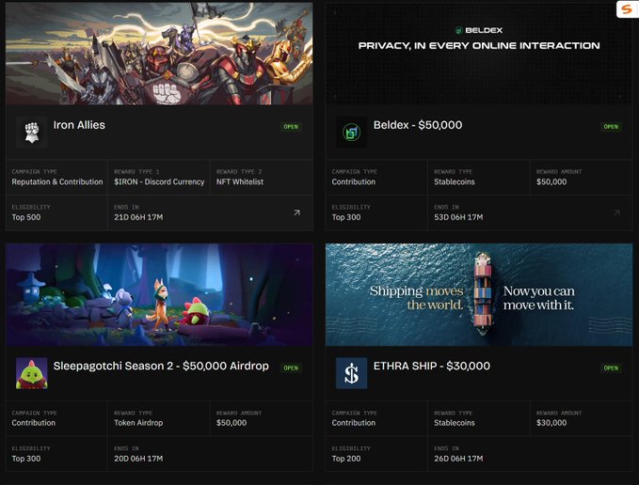Click Beldex '$50,000' reward amount value
Viewport: 639px width, 485px height.
[551, 182]
